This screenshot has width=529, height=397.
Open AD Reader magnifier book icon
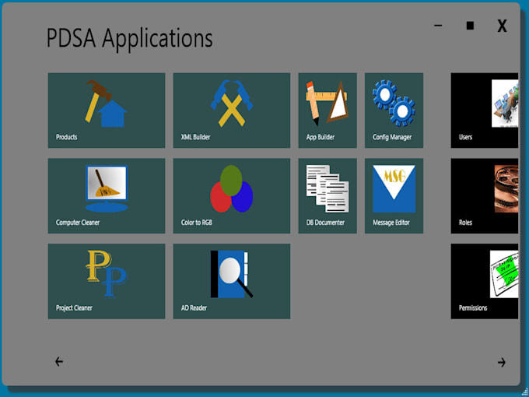click(232, 274)
